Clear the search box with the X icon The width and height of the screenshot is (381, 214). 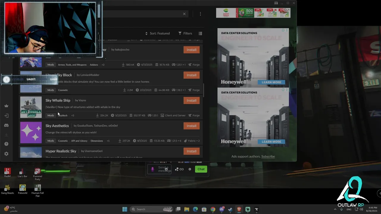(184, 14)
